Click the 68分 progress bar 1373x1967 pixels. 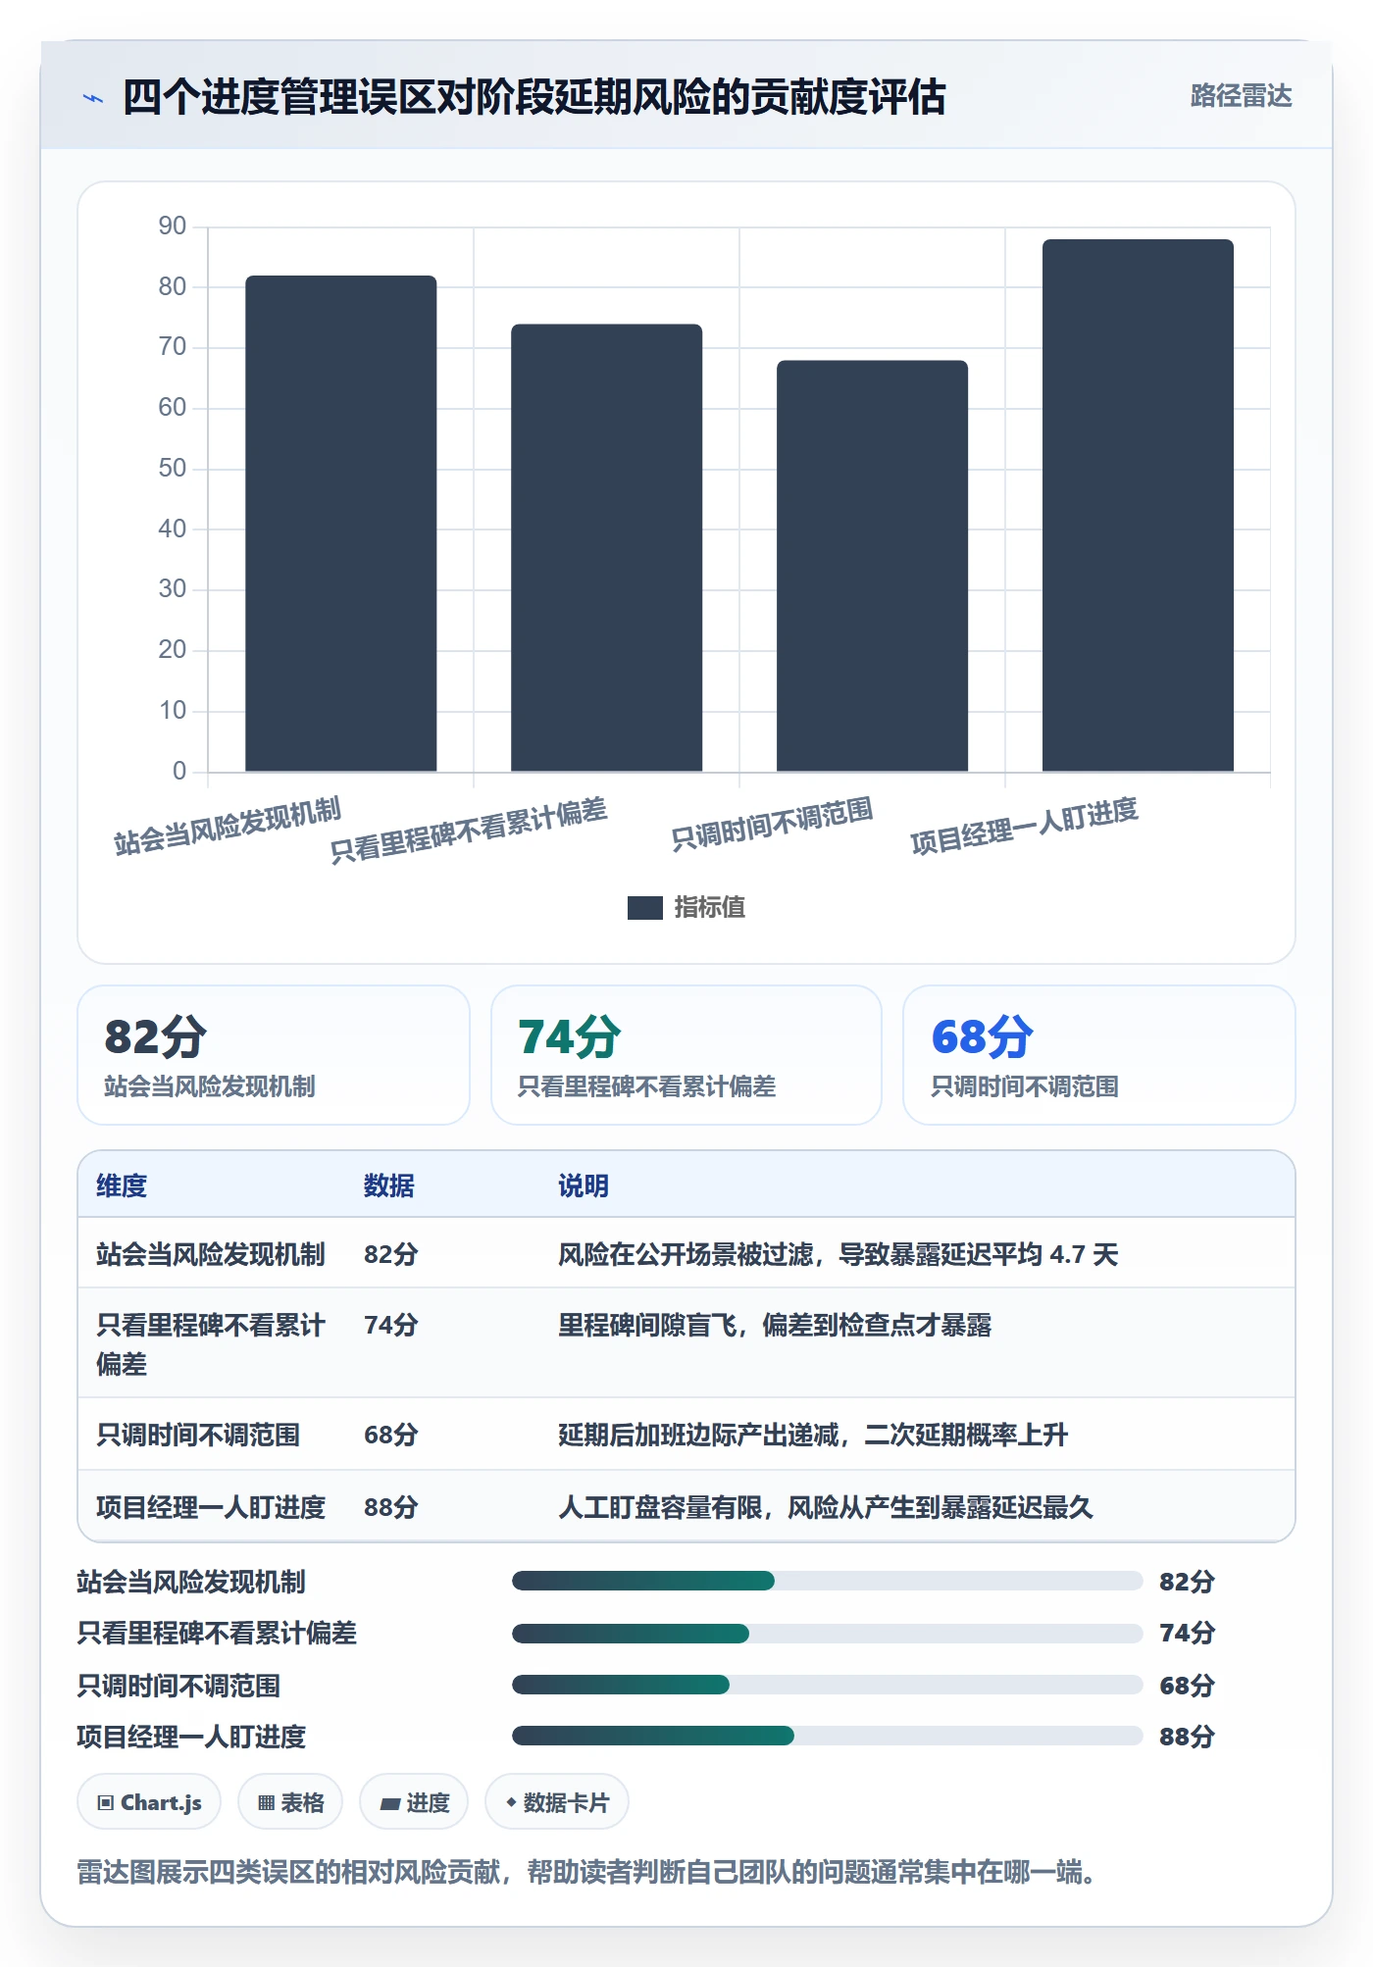pyautogui.click(x=827, y=1685)
